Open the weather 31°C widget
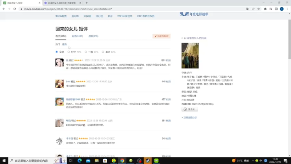 [x=240, y=161]
